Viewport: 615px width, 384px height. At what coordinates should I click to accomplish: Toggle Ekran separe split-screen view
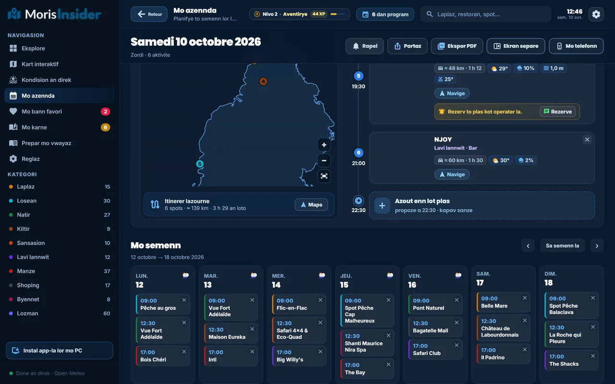coord(516,46)
